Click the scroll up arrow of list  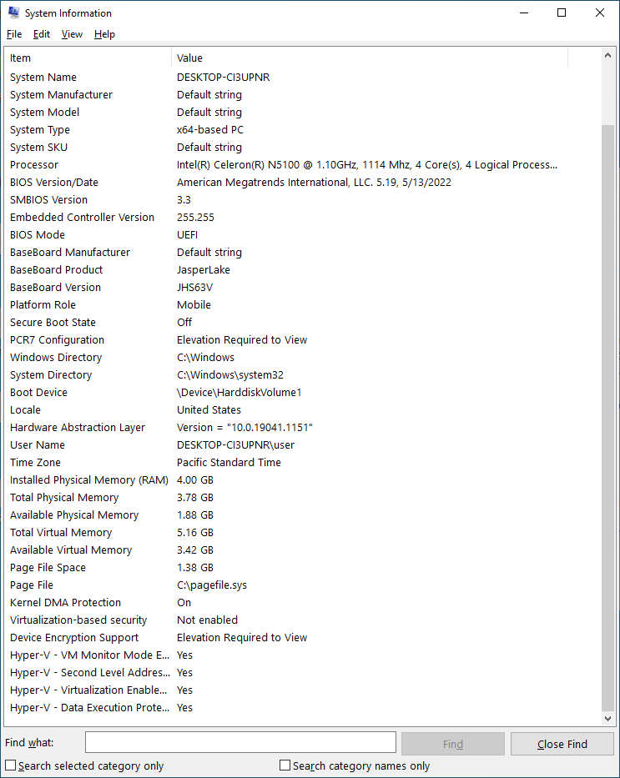[608, 56]
